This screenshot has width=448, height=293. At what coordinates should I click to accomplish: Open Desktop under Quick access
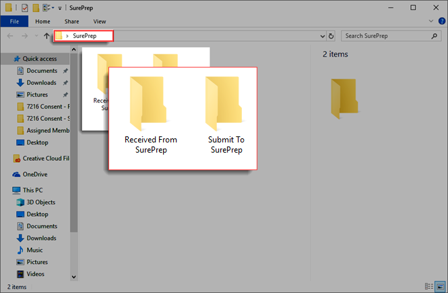point(33,142)
